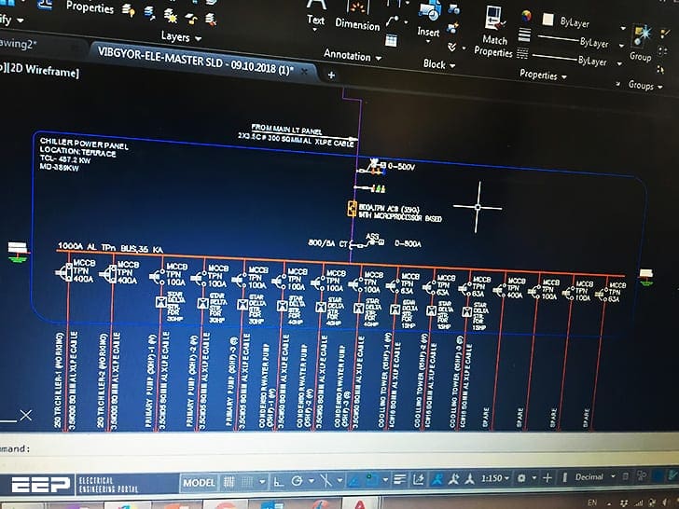
Task: Click the Annotation Visibility icon in status bar
Action: point(437,479)
